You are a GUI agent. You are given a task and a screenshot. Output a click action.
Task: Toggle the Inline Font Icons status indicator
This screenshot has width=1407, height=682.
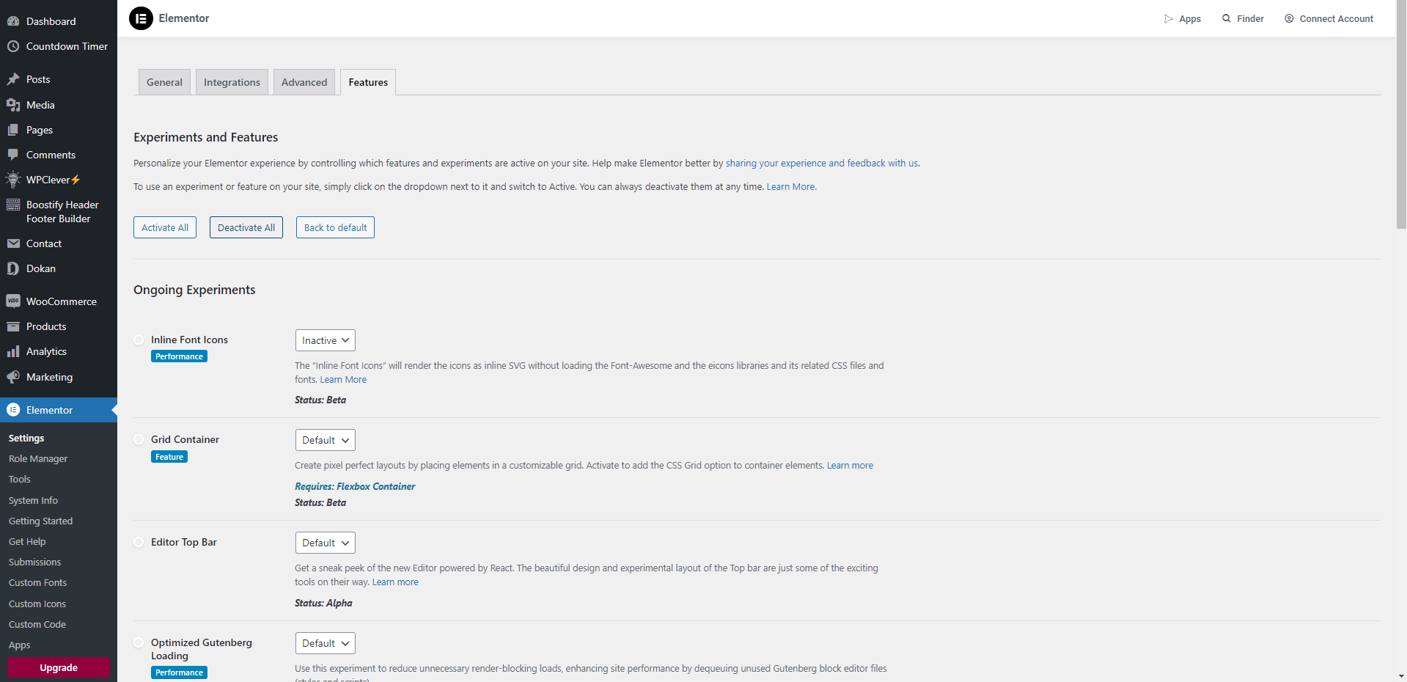pos(139,340)
